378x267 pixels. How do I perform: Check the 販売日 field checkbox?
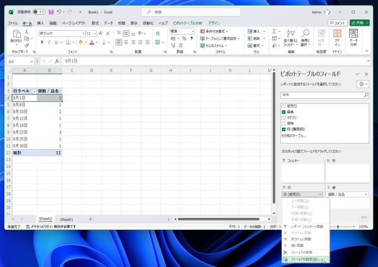click(284, 106)
